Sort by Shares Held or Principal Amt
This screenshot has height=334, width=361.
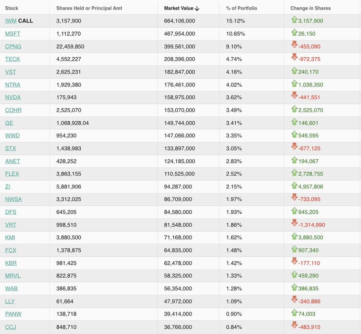tap(89, 8)
